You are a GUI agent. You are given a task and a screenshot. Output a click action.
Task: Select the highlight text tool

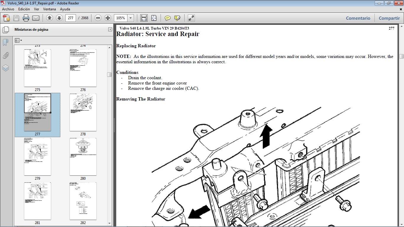(x=177, y=18)
